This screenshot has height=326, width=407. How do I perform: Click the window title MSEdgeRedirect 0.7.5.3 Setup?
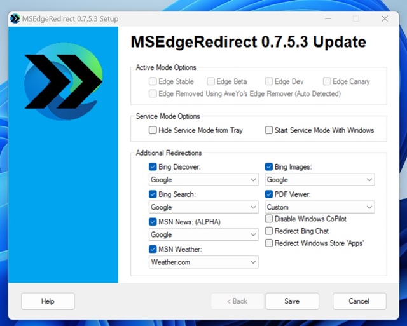tap(70, 19)
